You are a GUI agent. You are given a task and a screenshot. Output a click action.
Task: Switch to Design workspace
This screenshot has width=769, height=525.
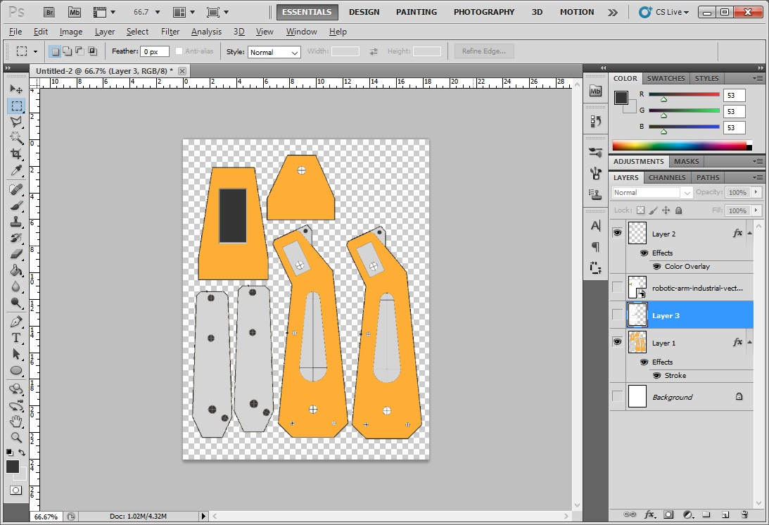pos(364,12)
